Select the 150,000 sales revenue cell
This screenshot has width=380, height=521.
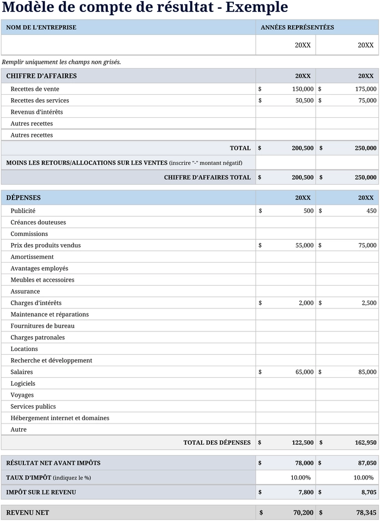[x=286, y=89]
